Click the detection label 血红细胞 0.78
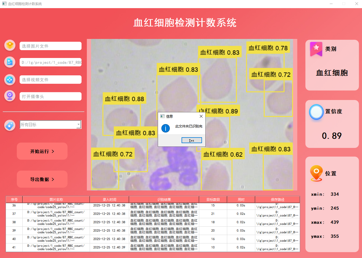Screen dimensions: 362x258 (268, 48)
